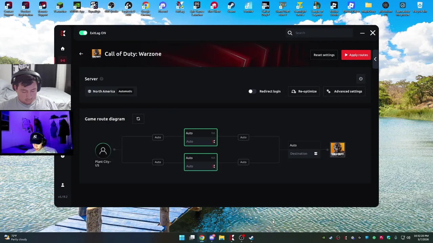This screenshot has width=433, height=243.
Task: Open OBS Studio desktop shortcut
Action: [111, 7]
